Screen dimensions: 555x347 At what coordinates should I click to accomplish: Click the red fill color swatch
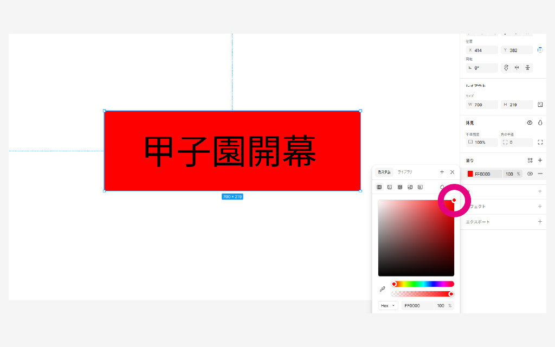(x=470, y=174)
